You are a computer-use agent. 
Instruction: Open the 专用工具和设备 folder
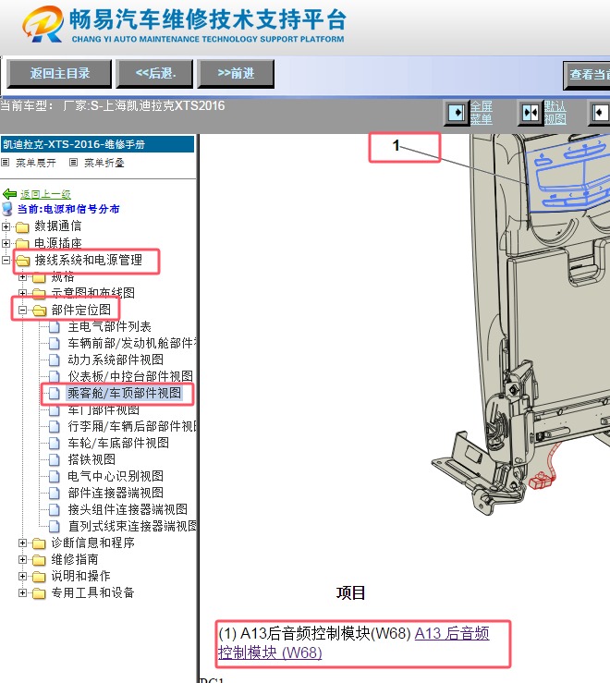[x=92, y=592]
